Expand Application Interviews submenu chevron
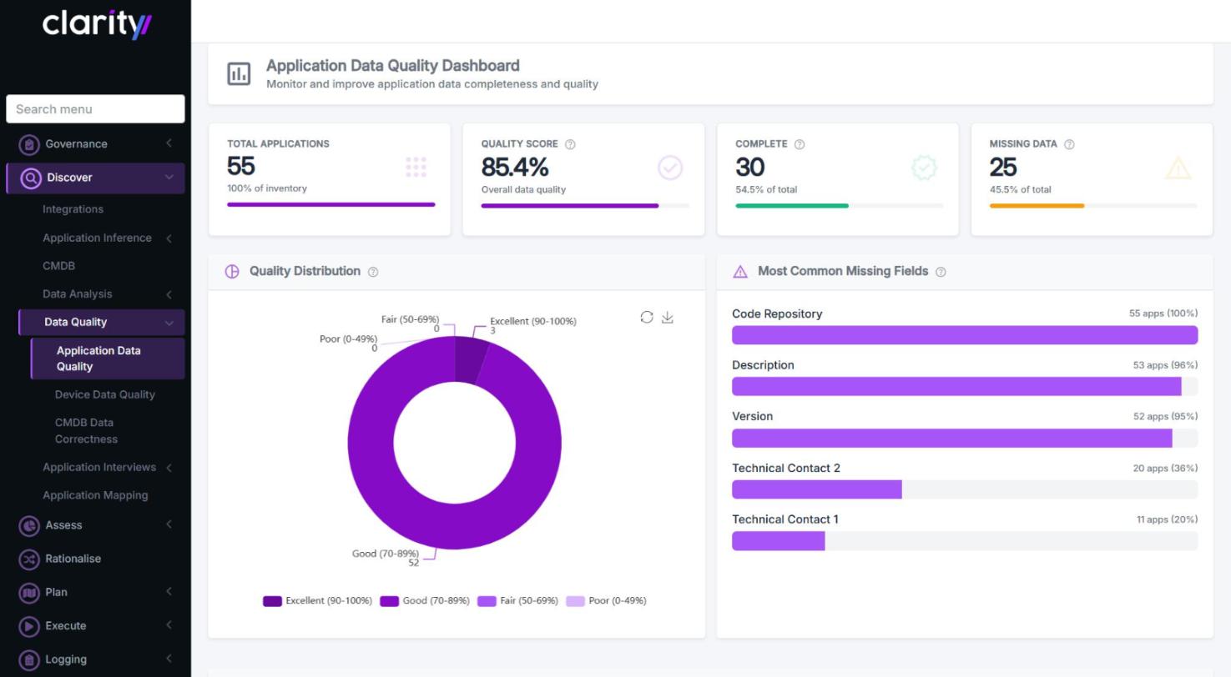The width and height of the screenshot is (1231, 677). pyautogui.click(x=169, y=468)
